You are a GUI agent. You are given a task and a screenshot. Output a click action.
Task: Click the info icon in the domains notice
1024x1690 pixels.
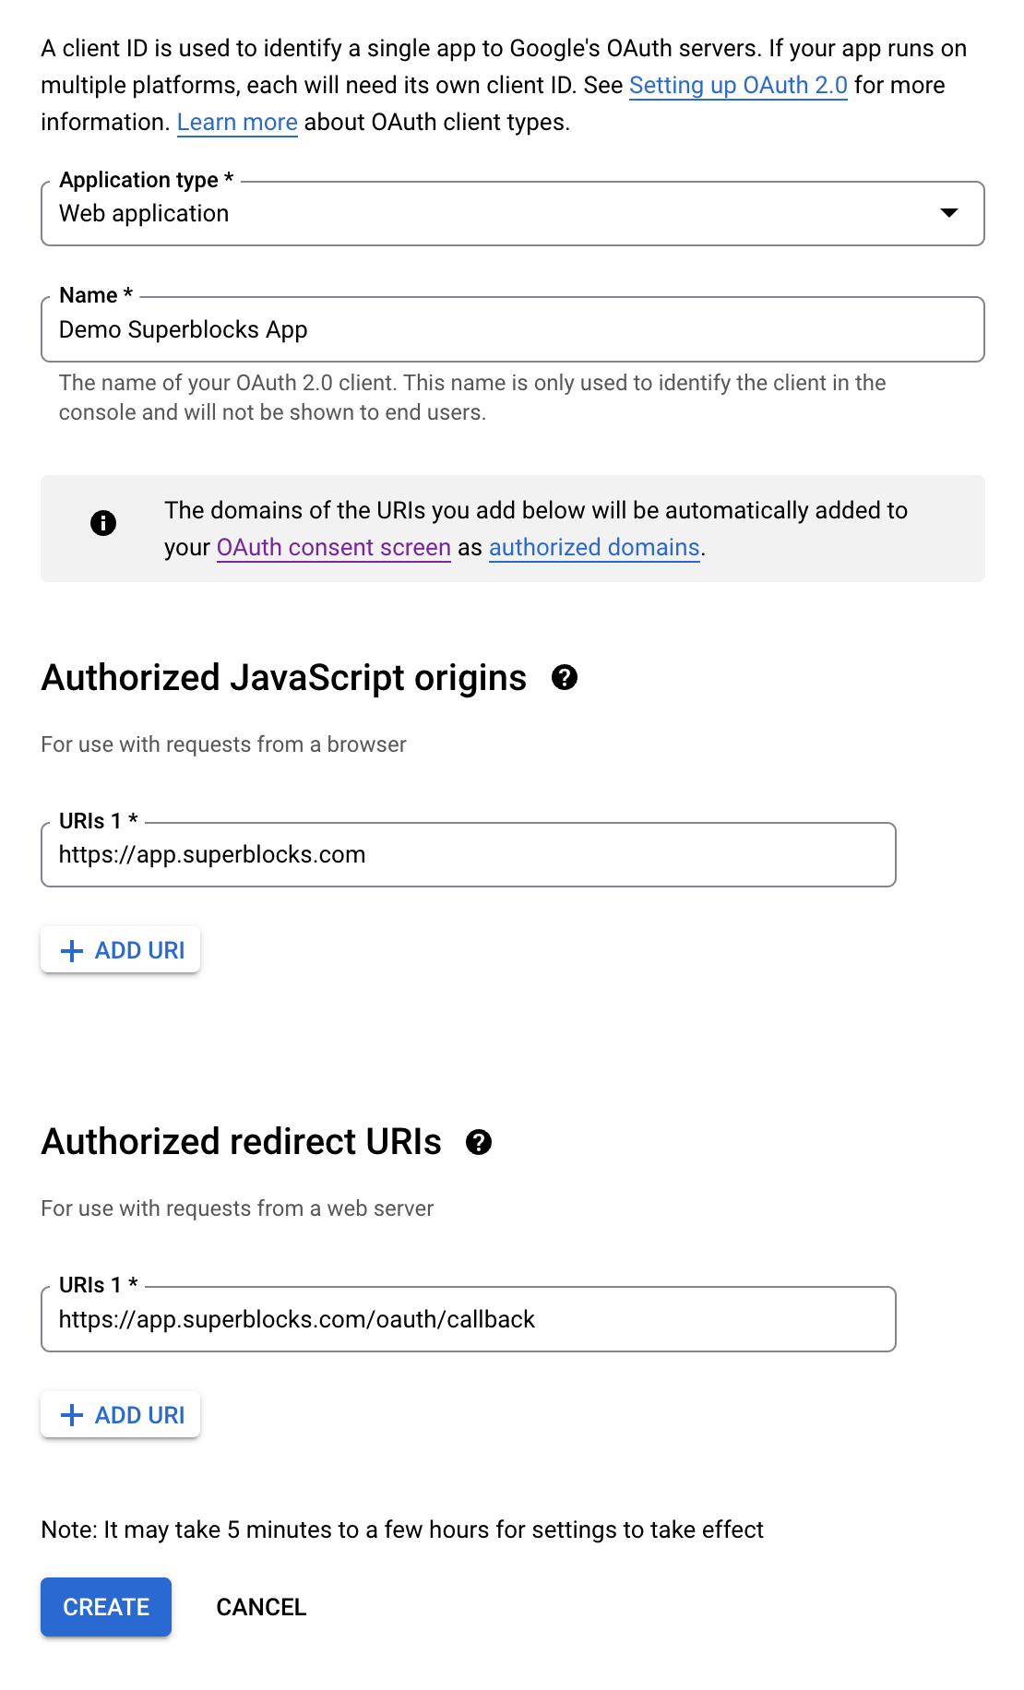tap(103, 524)
